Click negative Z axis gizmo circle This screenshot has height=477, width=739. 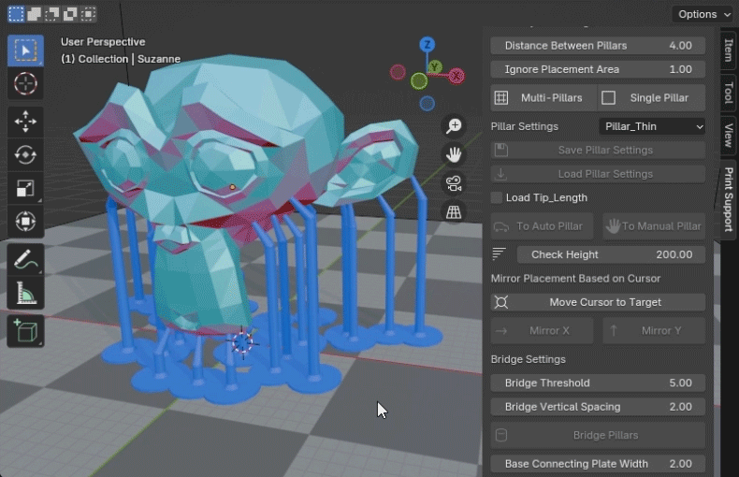tap(427, 103)
